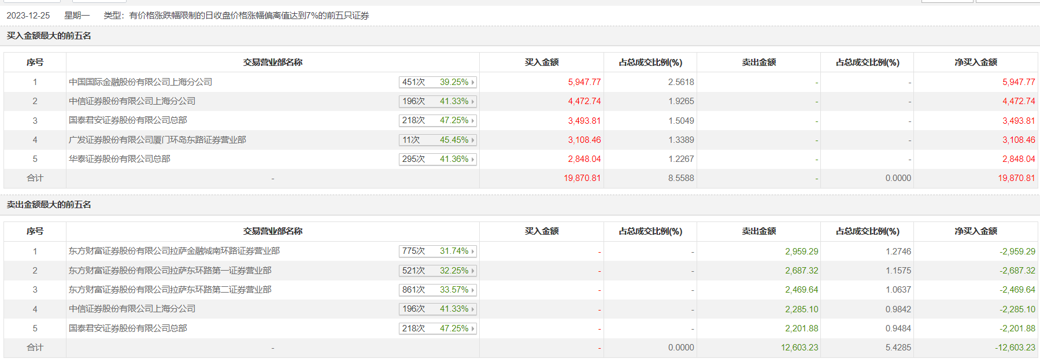Viewport: 1040px width, 362px height.
Task: Click the 218次 badge arrow in the sell table
Action: pos(473,329)
